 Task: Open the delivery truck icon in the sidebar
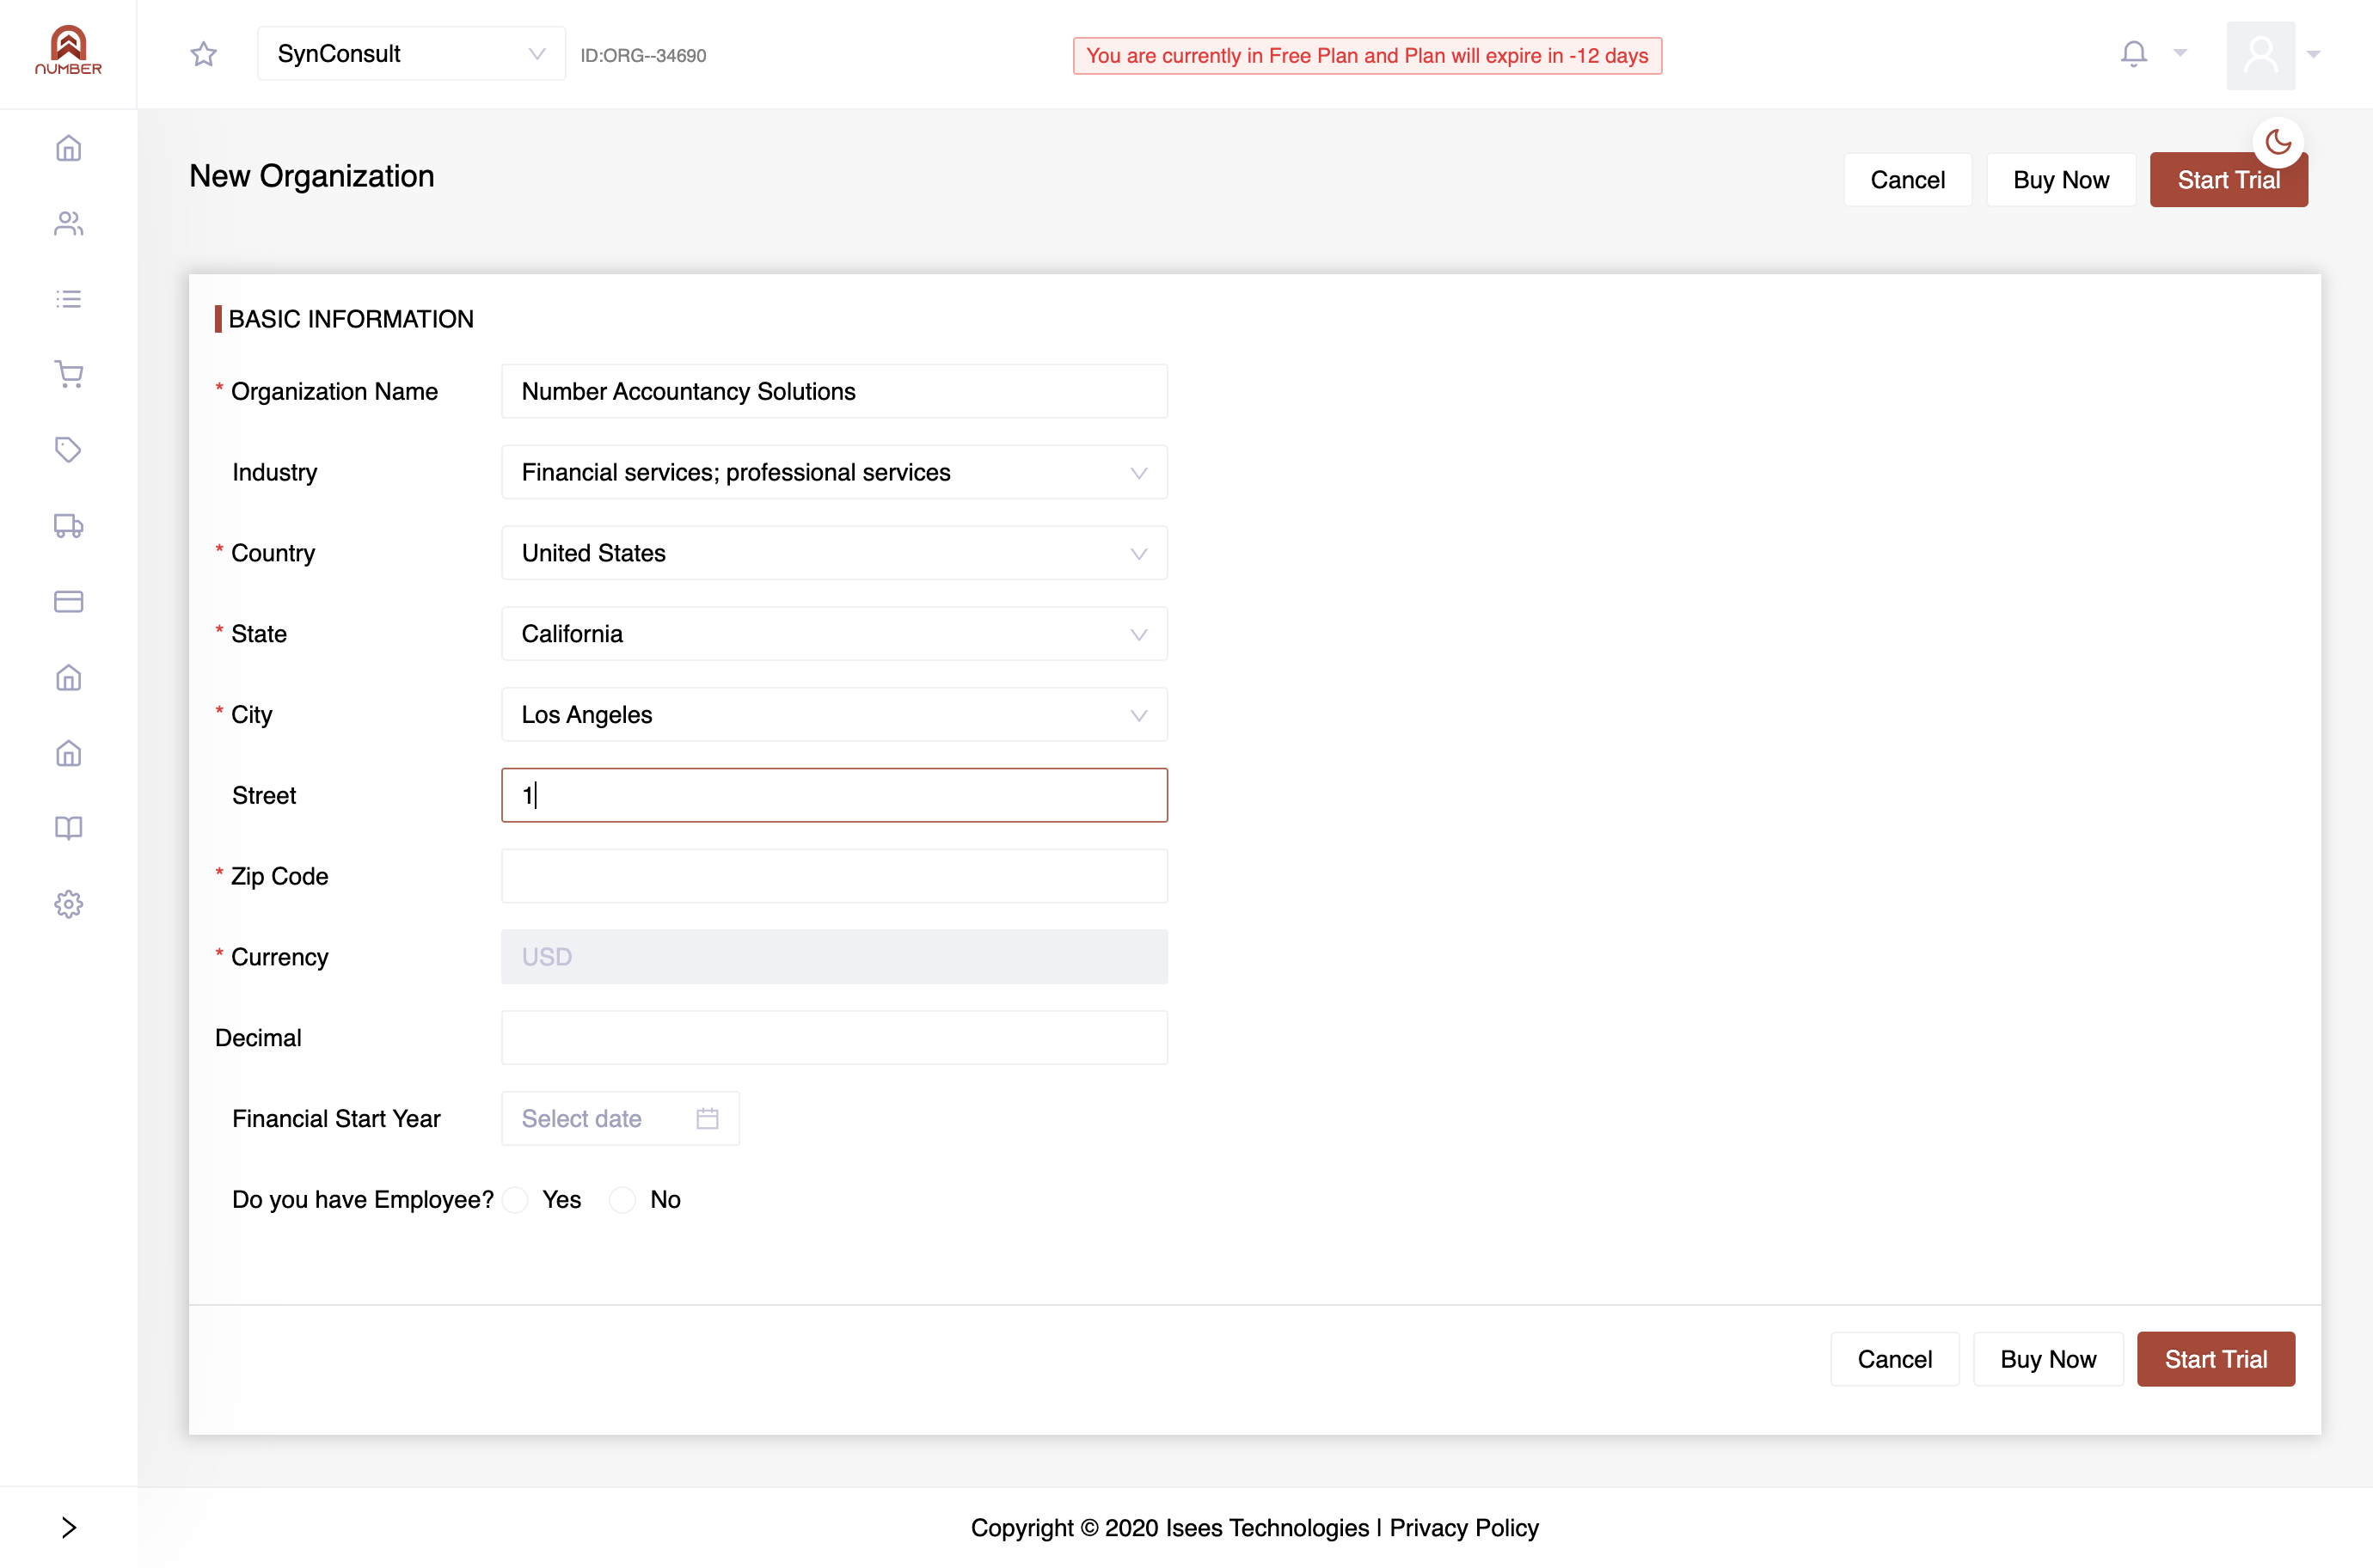click(69, 526)
